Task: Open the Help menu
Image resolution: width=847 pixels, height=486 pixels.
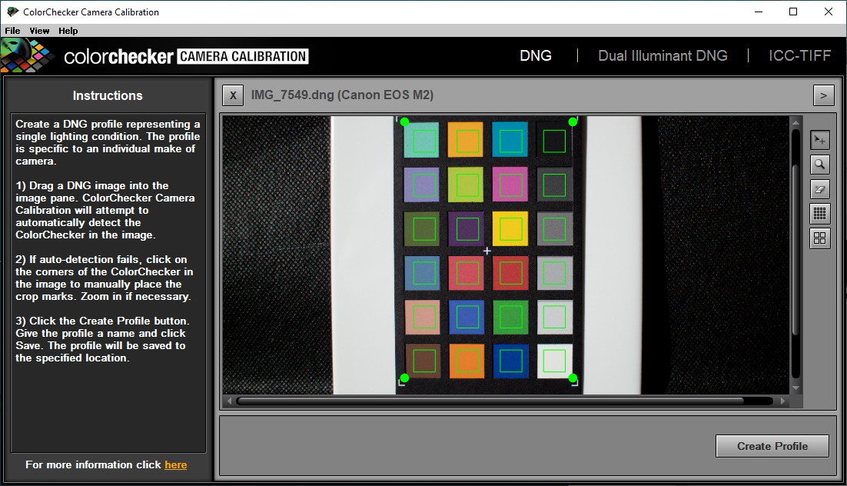Action: [x=68, y=31]
